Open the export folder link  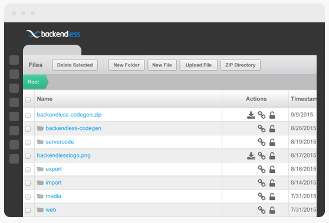[54, 169]
